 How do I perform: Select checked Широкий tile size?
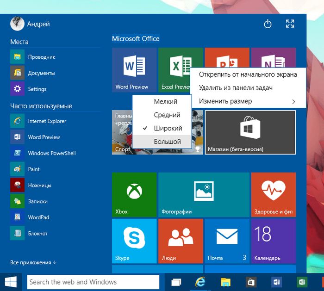162,128
